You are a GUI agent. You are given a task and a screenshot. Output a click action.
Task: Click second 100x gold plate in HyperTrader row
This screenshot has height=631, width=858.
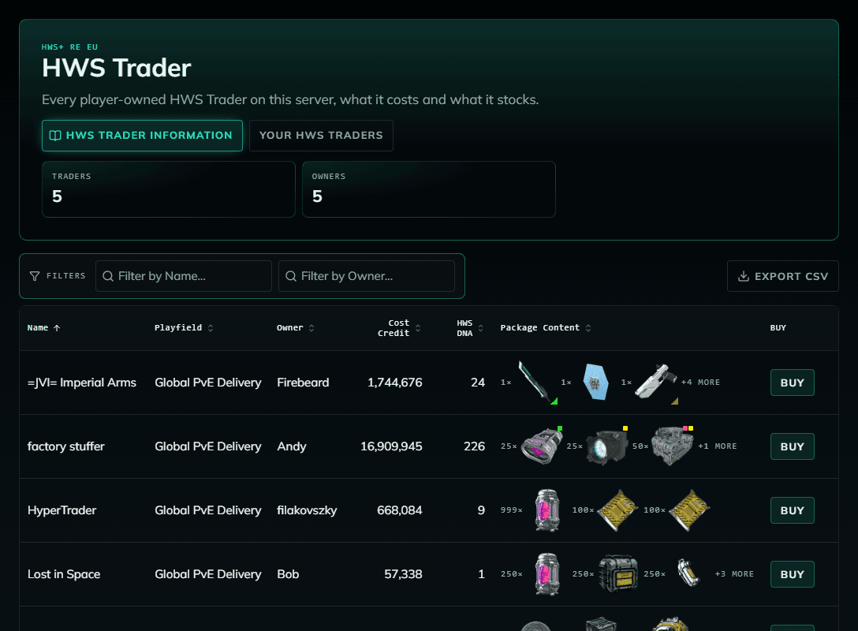click(x=689, y=510)
